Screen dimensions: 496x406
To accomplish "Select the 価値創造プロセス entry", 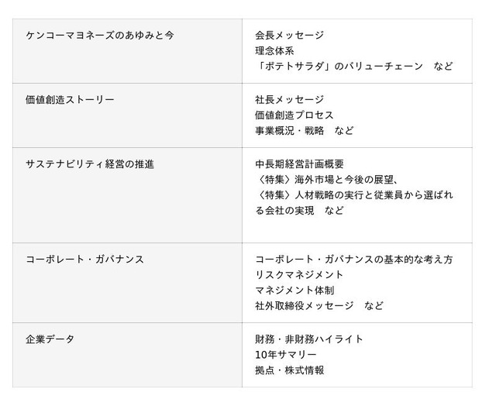I will point(294,115).
